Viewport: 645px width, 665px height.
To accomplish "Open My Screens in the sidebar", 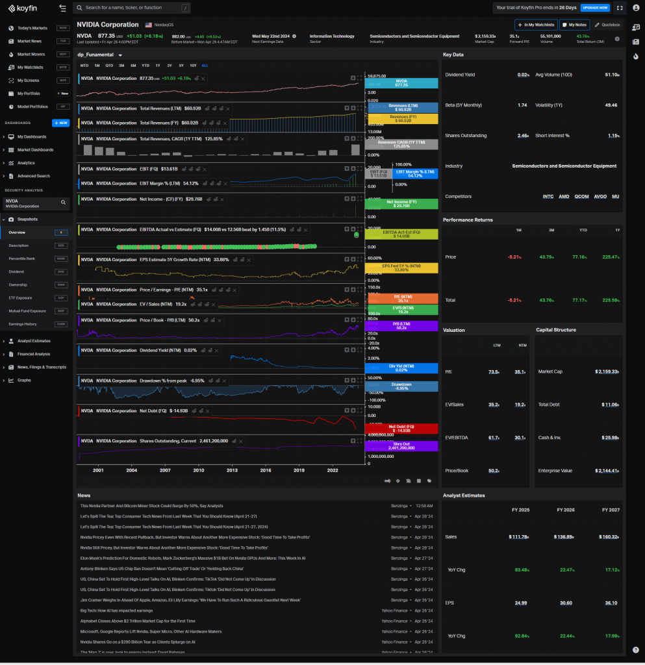I will [37, 81].
